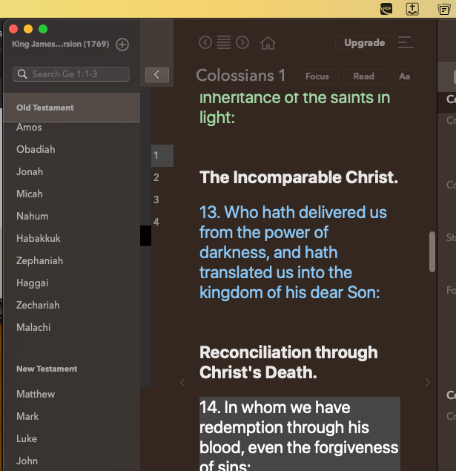Go to next chapter using circled right arrow
456x471 pixels.
point(242,42)
